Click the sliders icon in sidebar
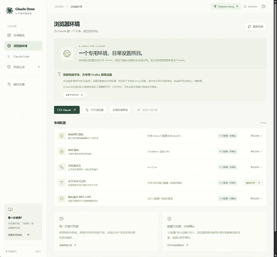This screenshot has width=277, height=257. point(9,84)
